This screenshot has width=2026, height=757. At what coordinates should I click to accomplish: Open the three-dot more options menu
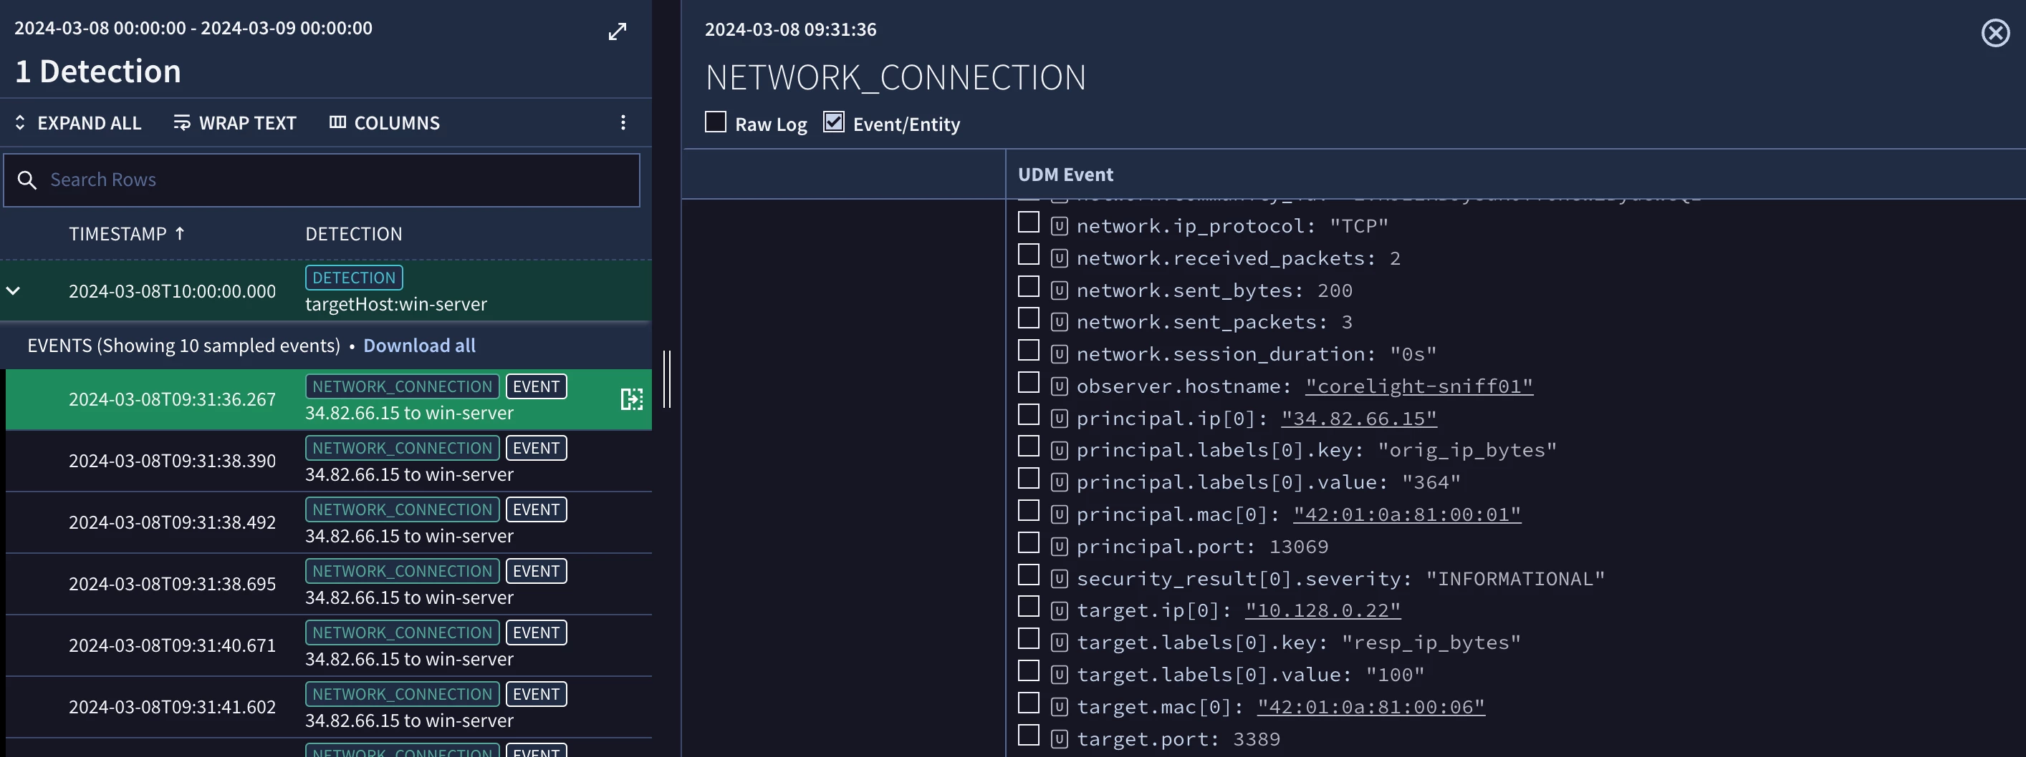[x=623, y=122]
